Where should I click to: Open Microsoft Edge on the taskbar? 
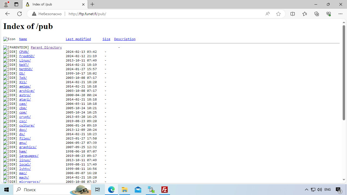[111, 190]
